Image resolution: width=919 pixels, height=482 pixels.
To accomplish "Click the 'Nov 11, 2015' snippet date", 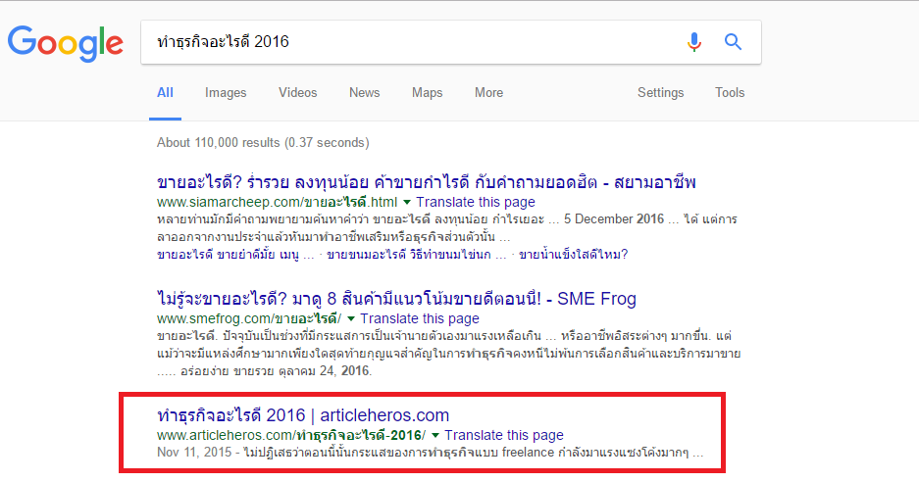I will [194, 453].
